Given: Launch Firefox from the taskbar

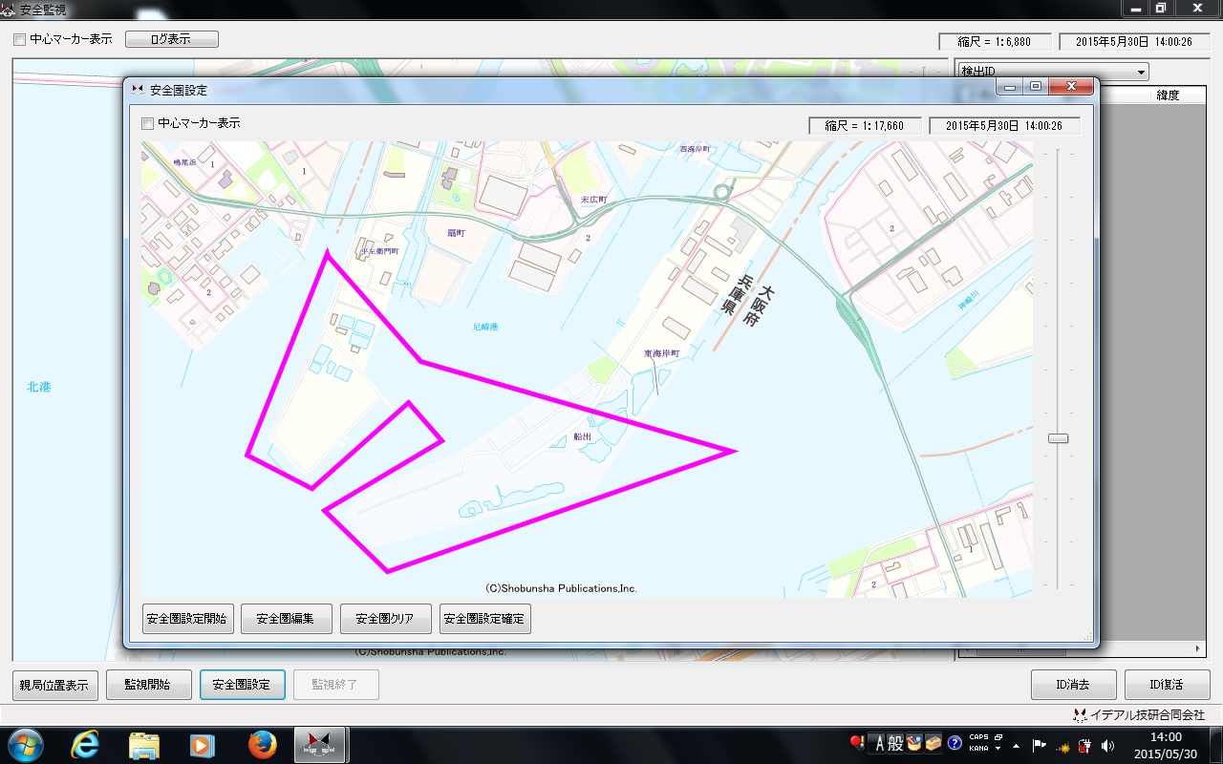Looking at the screenshot, I should 262,744.
